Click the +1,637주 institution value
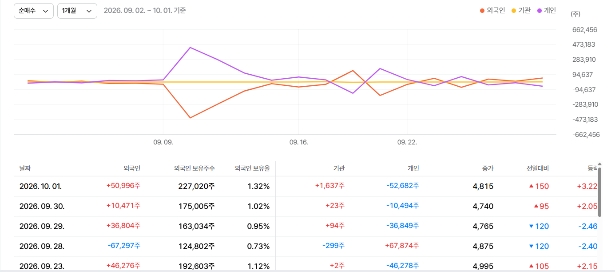The width and height of the screenshot is (615, 272). click(x=330, y=186)
